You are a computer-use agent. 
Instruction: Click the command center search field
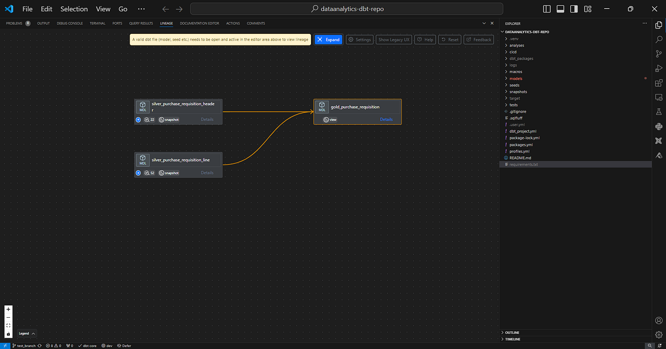(346, 9)
